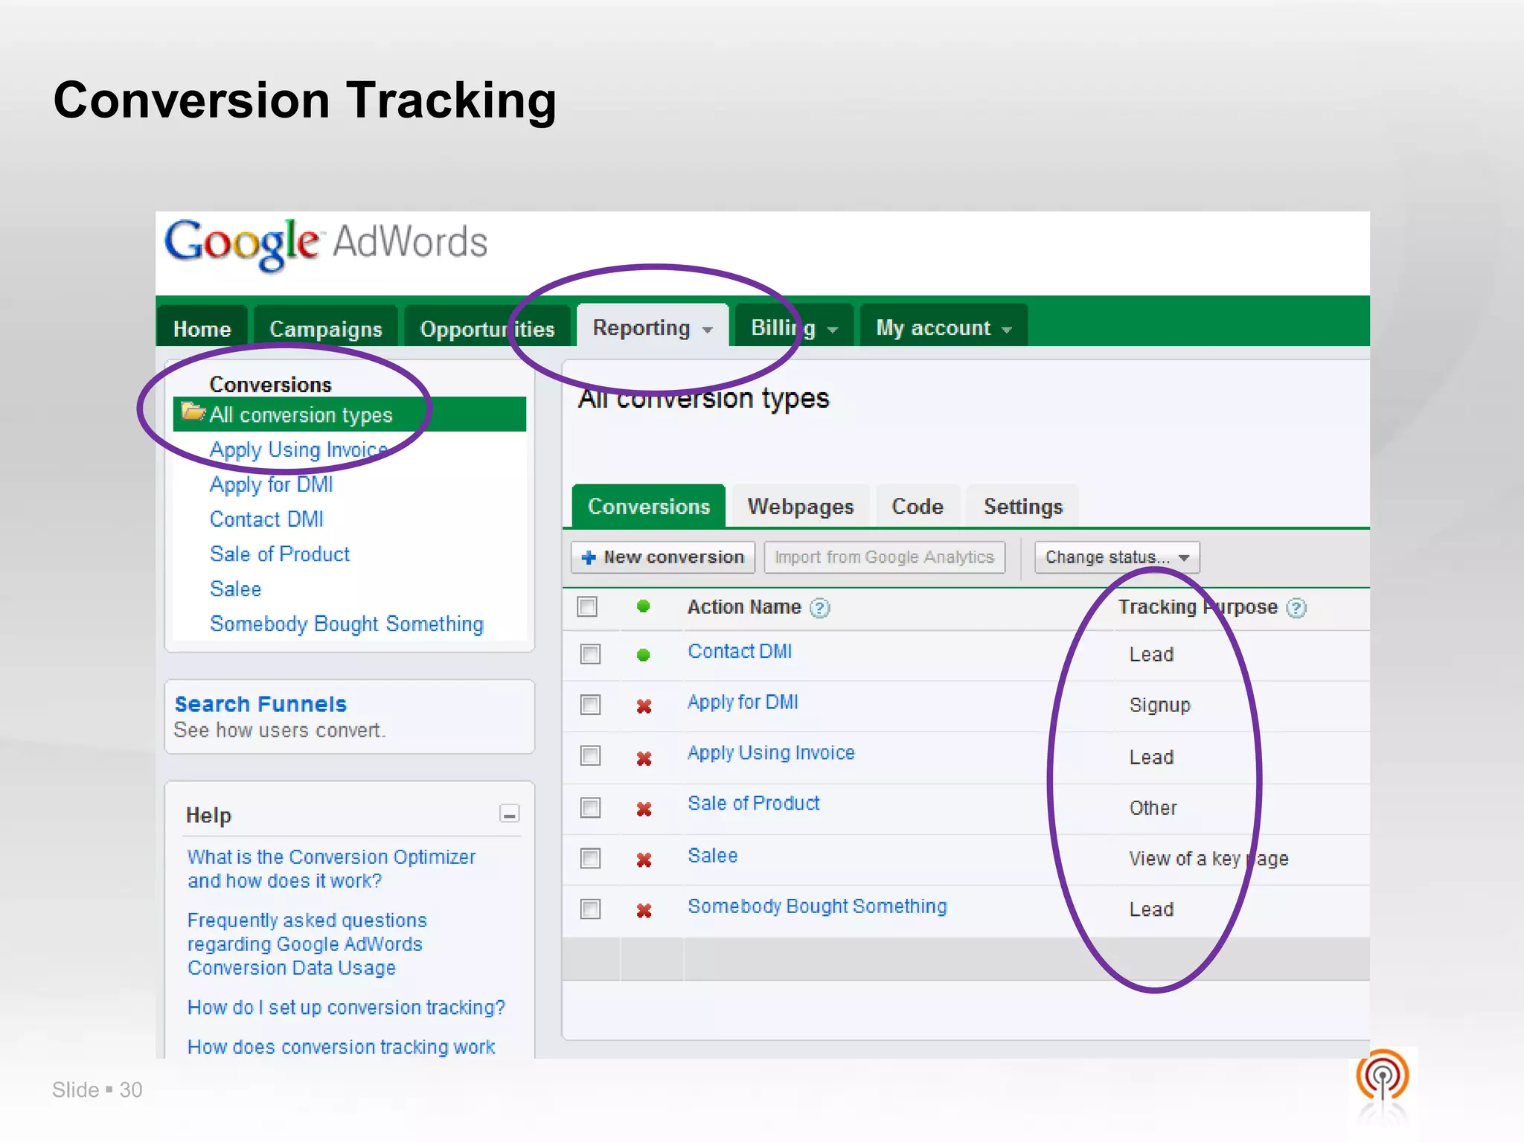1524x1143 pixels.
Task: Open Contact DMI in sidebar
Action: [266, 519]
